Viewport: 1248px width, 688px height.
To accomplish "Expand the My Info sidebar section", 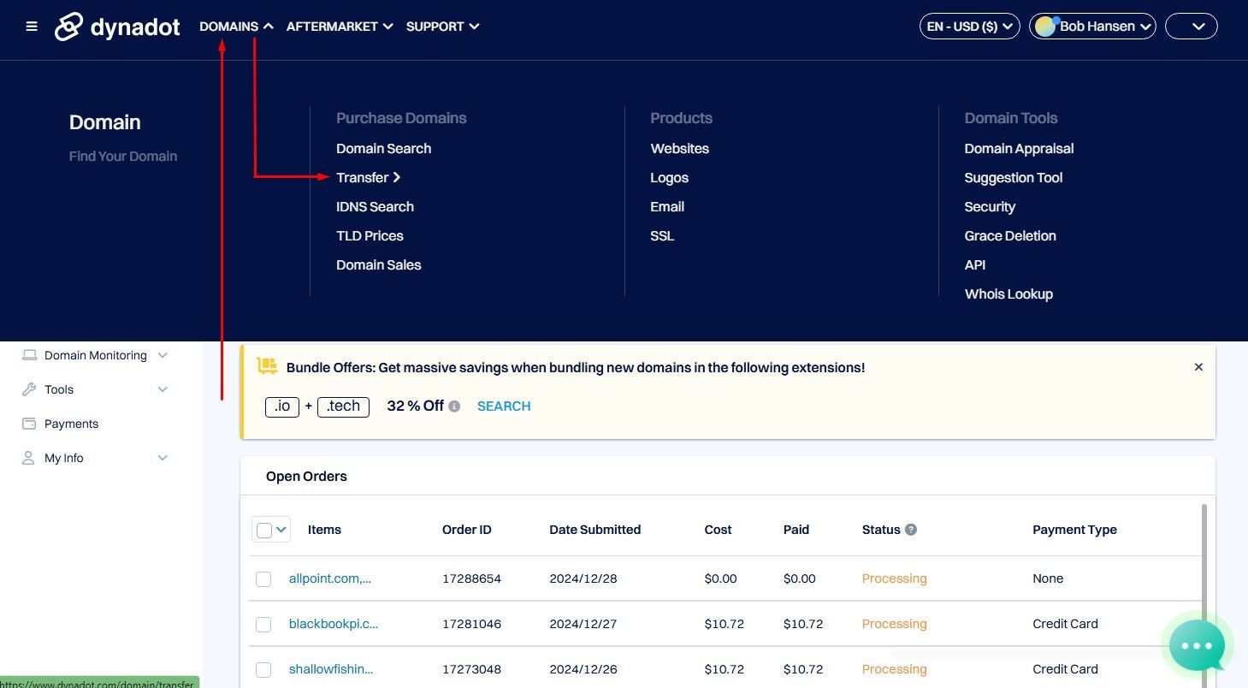I will pyautogui.click(x=163, y=458).
